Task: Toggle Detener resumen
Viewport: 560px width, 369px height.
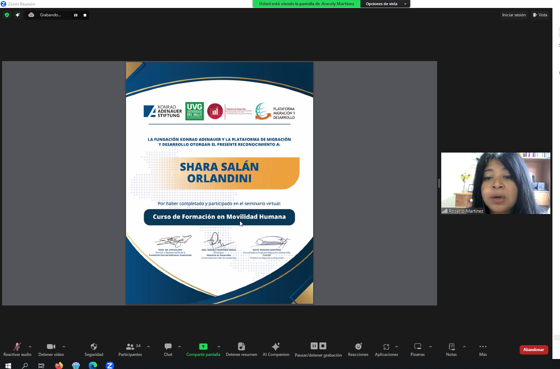Action: coord(241,349)
